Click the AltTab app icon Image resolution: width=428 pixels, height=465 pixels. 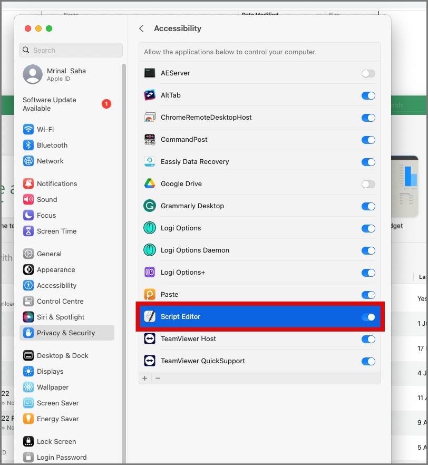(150, 95)
